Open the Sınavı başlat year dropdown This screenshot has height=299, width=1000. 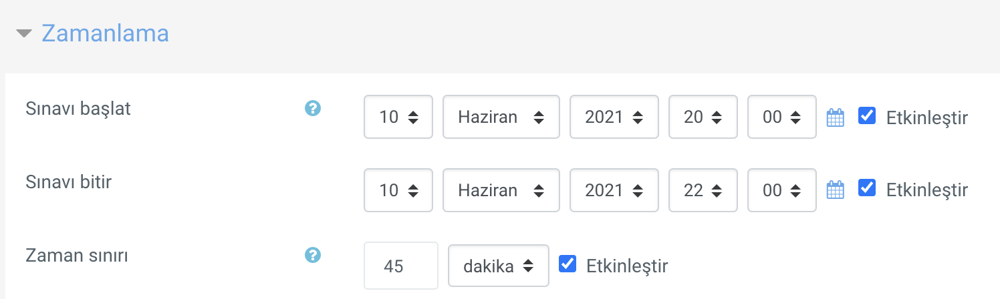[x=614, y=117]
